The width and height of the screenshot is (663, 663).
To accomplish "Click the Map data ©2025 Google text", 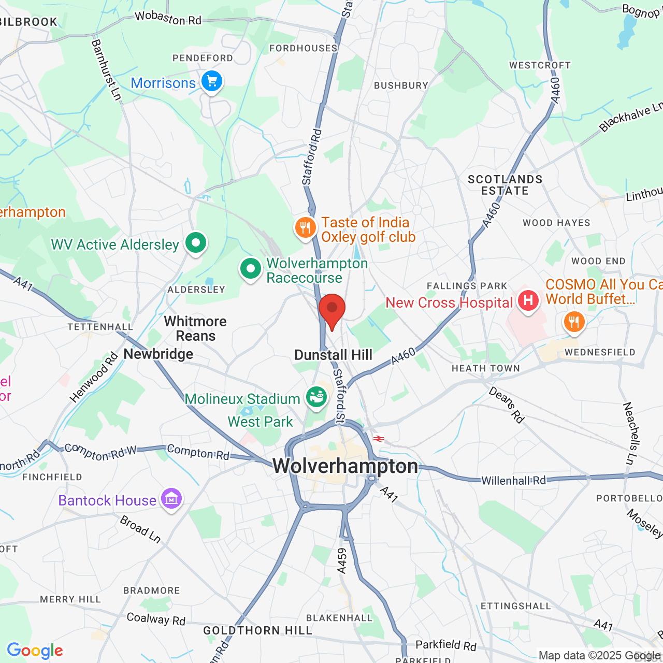I will click(600, 656).
